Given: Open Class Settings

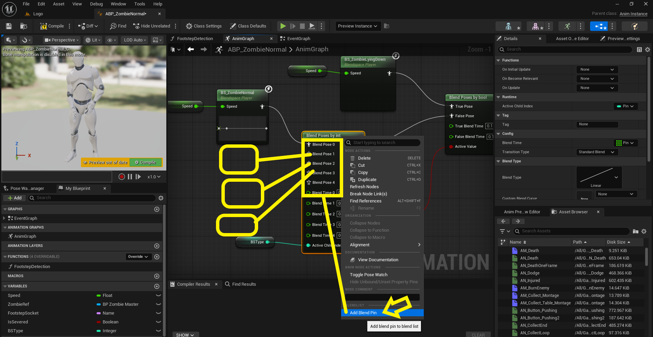Looking at the screenshot, I should point(204,26).
